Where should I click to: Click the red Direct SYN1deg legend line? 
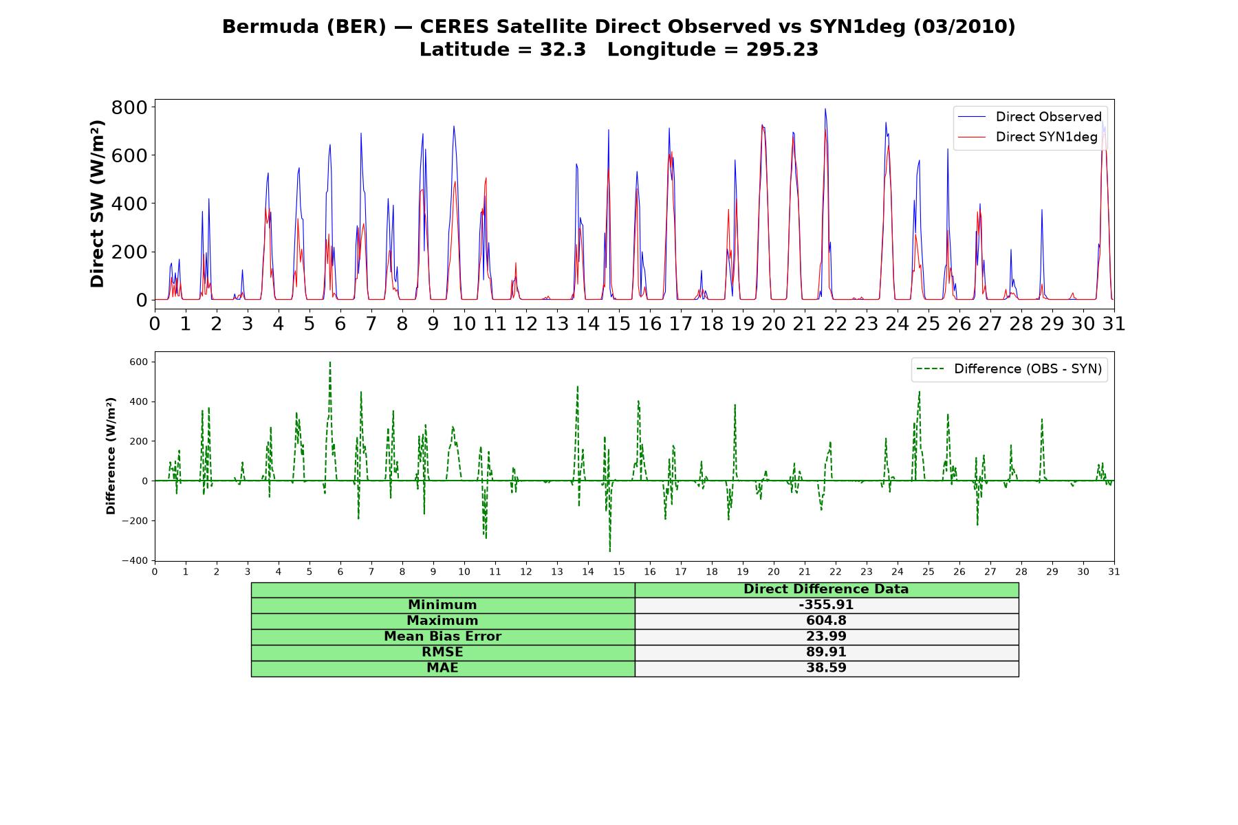(971, 137)
